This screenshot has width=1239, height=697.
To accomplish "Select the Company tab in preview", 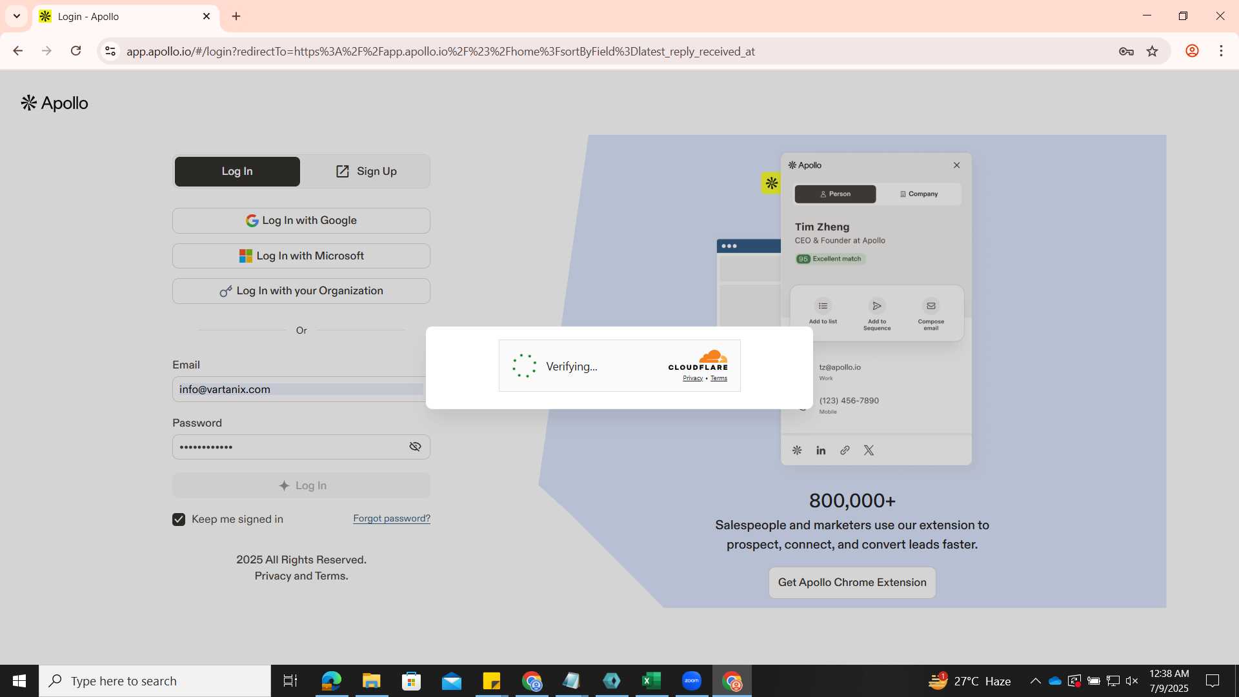I will 919,194.
